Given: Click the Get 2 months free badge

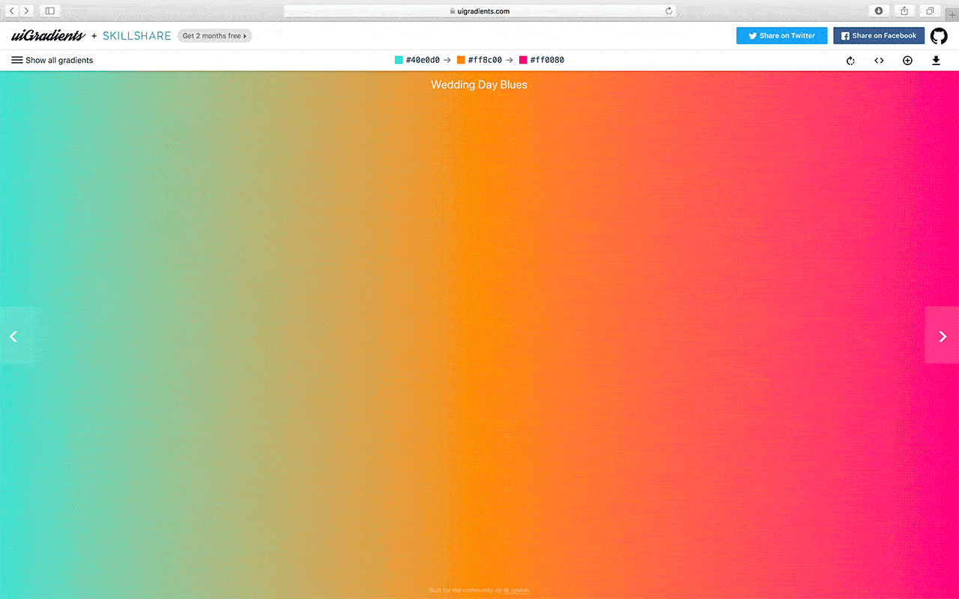Looking at the screenshot, I should tap(214, 36).
